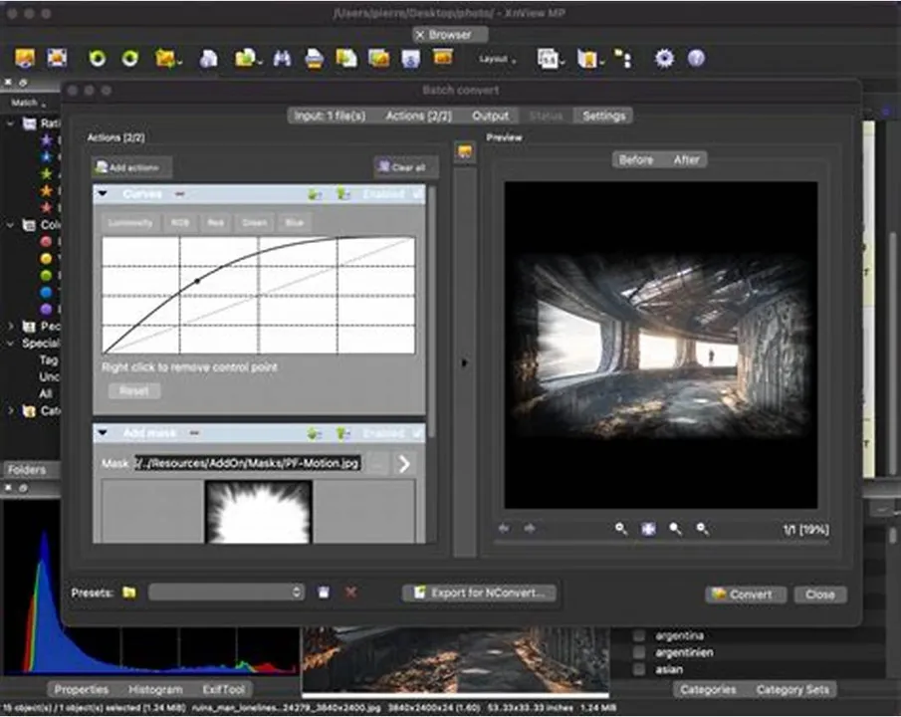Click Export for NConvert button

[479, 593]
